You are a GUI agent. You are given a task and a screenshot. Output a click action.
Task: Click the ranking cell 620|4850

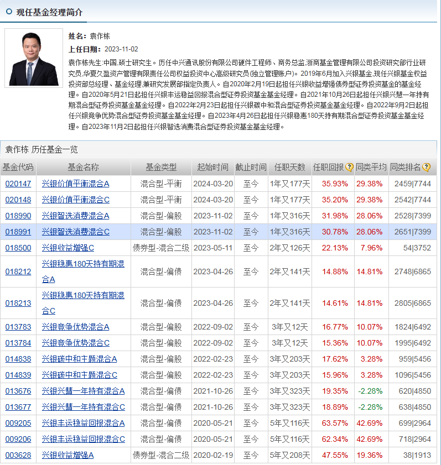tap(414, 391)
